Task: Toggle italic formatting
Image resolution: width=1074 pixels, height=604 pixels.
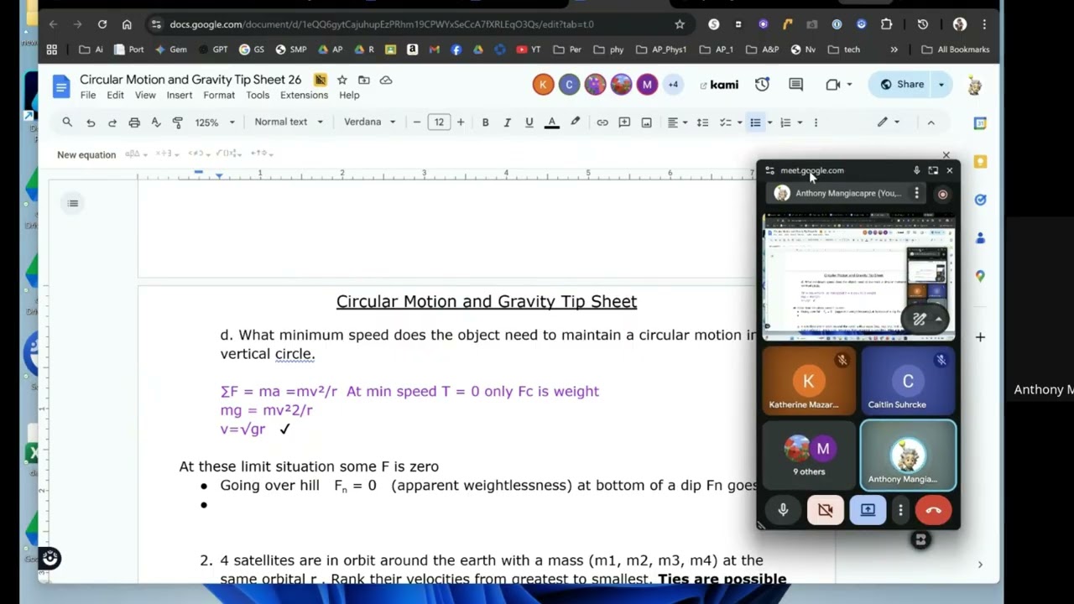Action: (507, 122)
